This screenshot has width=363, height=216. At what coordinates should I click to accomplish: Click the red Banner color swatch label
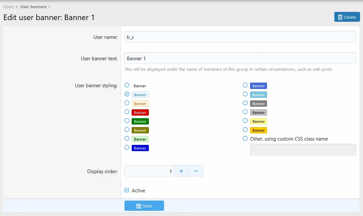coord(140,113)
